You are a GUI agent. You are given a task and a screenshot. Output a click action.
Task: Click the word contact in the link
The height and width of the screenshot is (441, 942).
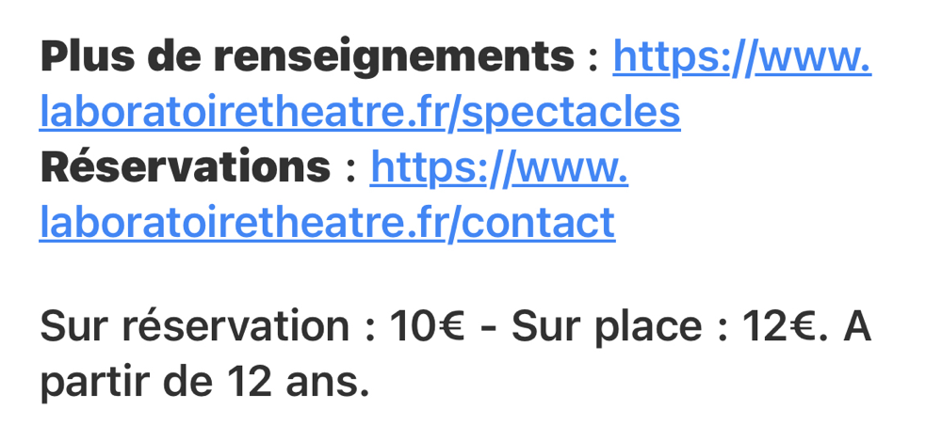(539, 224)
